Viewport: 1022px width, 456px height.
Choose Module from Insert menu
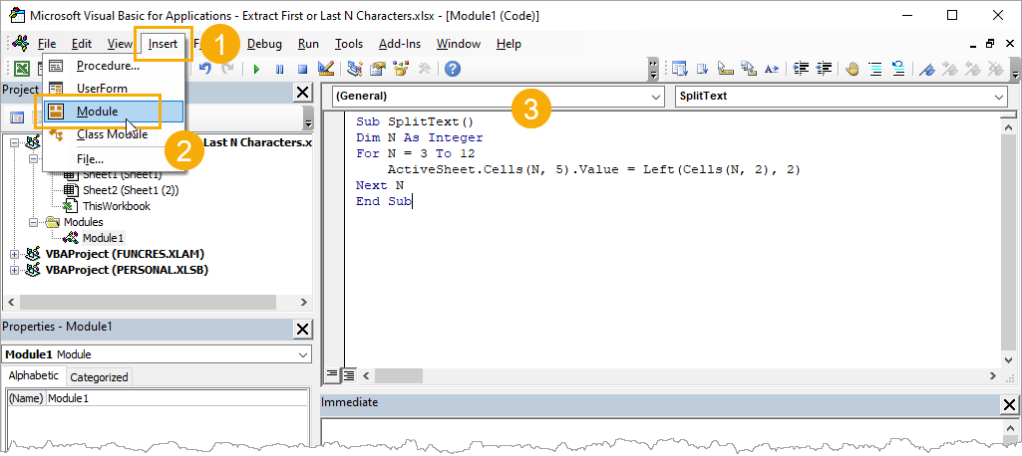click(115, 112)
